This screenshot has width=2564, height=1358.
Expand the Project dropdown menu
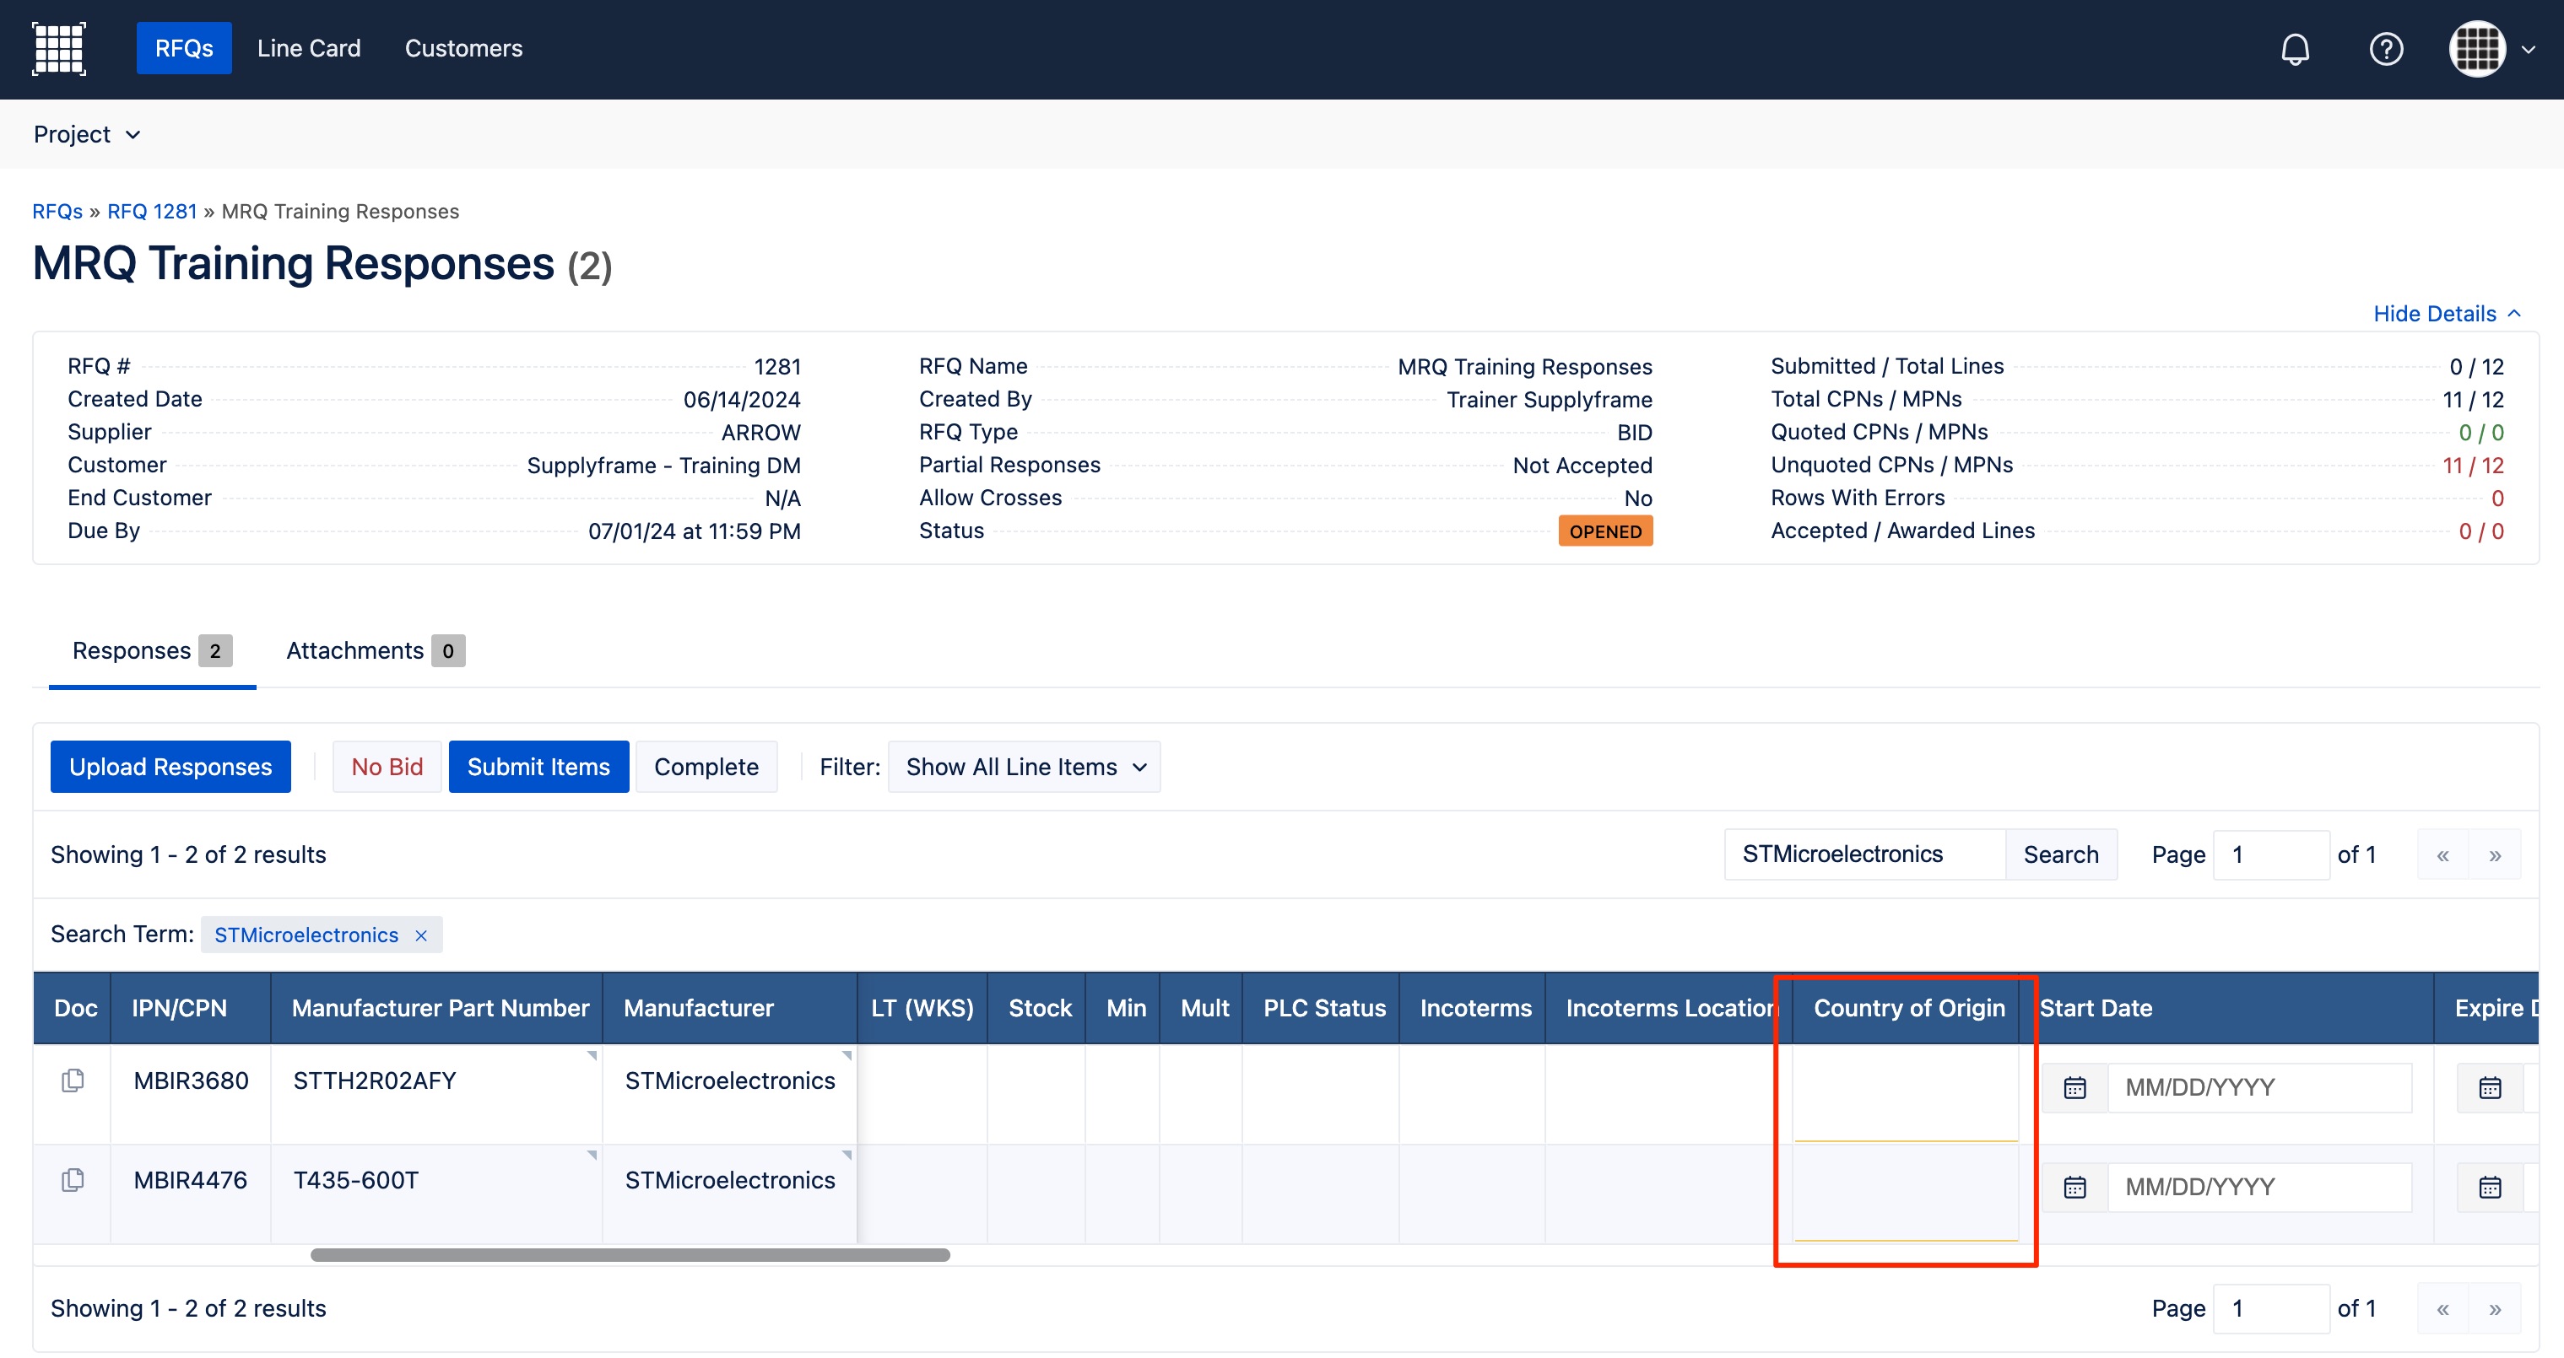pos(88,134)
